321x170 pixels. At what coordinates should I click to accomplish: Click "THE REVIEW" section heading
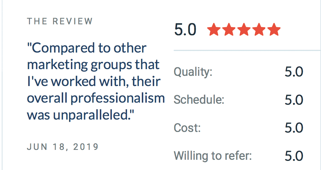[60, 21]
